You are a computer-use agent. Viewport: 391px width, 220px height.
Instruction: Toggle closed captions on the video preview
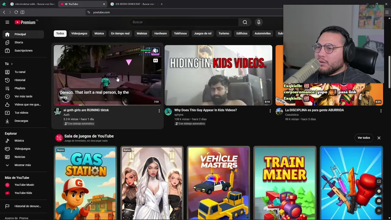(x=155, y=61)
